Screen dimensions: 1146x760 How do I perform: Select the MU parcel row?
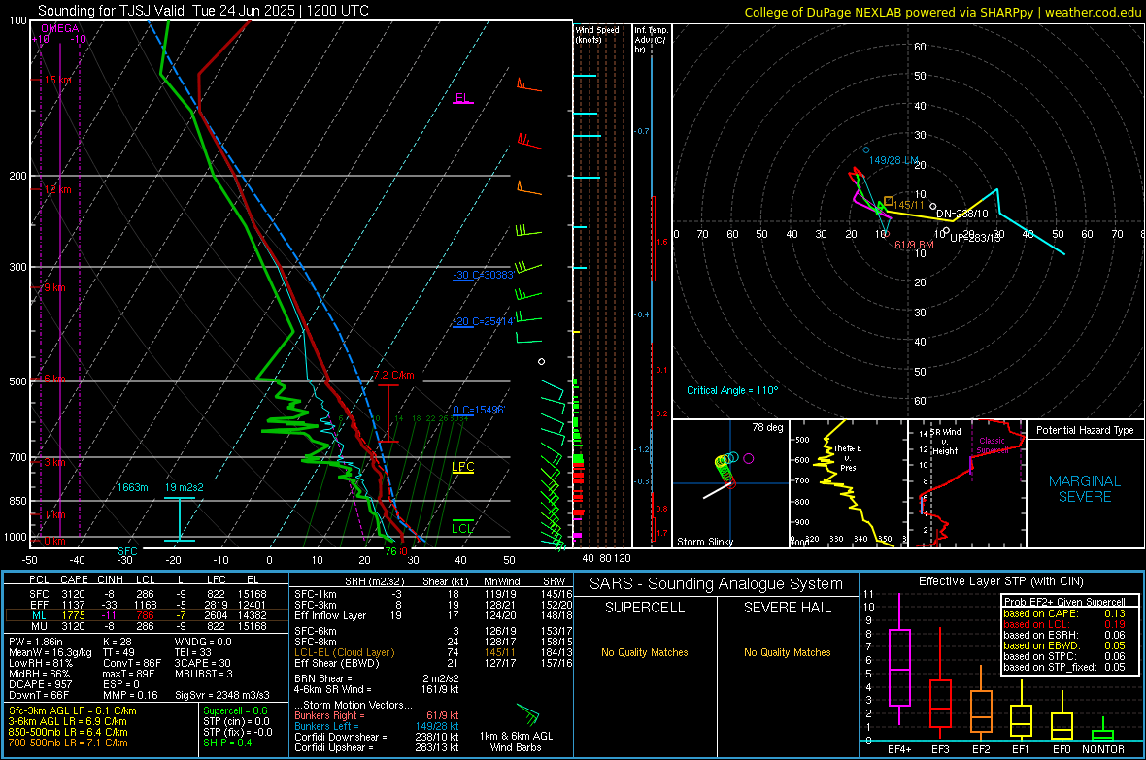(x=147, y=625)
